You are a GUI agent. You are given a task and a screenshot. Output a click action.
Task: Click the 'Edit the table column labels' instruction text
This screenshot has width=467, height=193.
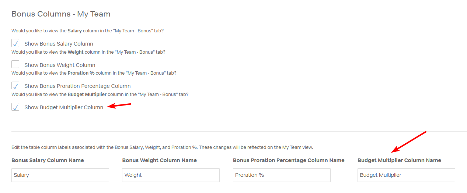coord(162,147)
